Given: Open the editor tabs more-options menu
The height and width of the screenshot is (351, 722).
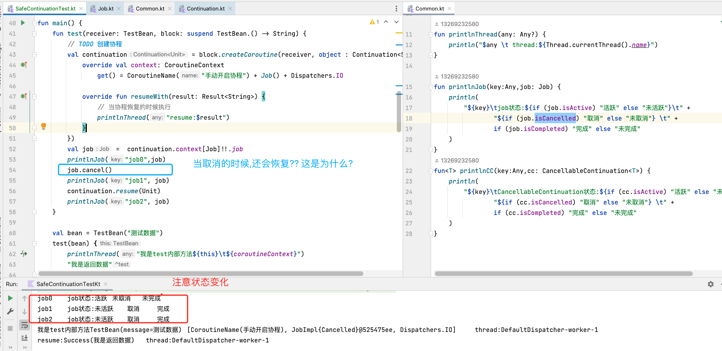Looking at the screenshot, I should pos(396,9).
